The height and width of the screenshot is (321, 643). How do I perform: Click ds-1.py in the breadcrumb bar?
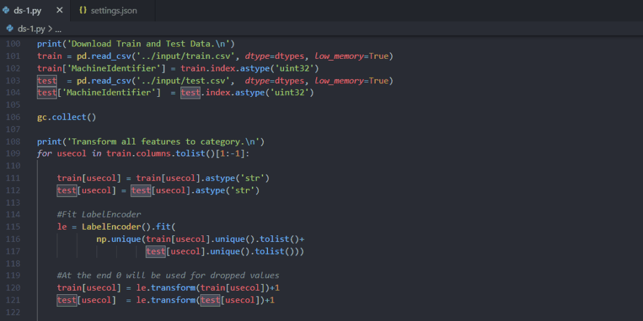click(31, 29)
